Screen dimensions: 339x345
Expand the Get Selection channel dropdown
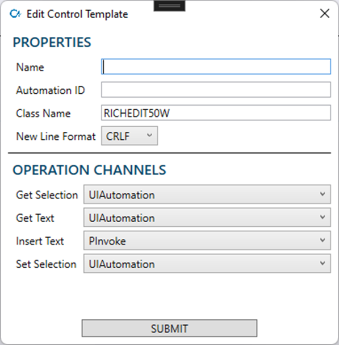207,194
